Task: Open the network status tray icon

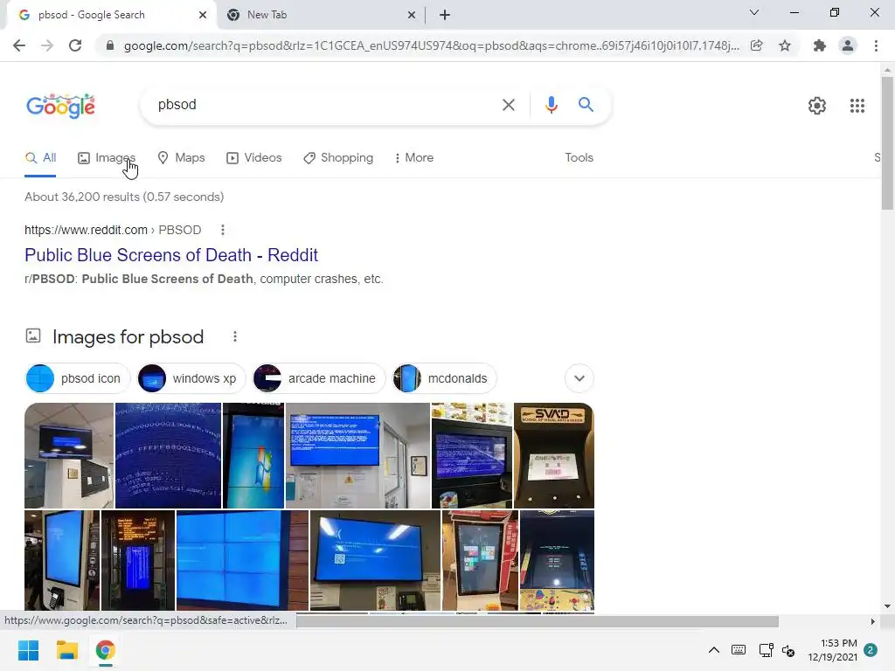Action: tap(766, 650)
